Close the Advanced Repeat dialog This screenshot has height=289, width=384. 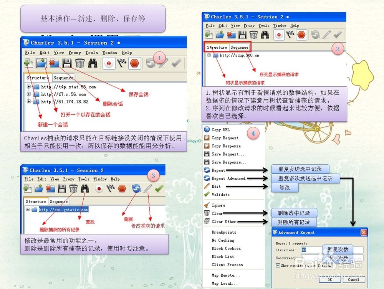point(364,232)
